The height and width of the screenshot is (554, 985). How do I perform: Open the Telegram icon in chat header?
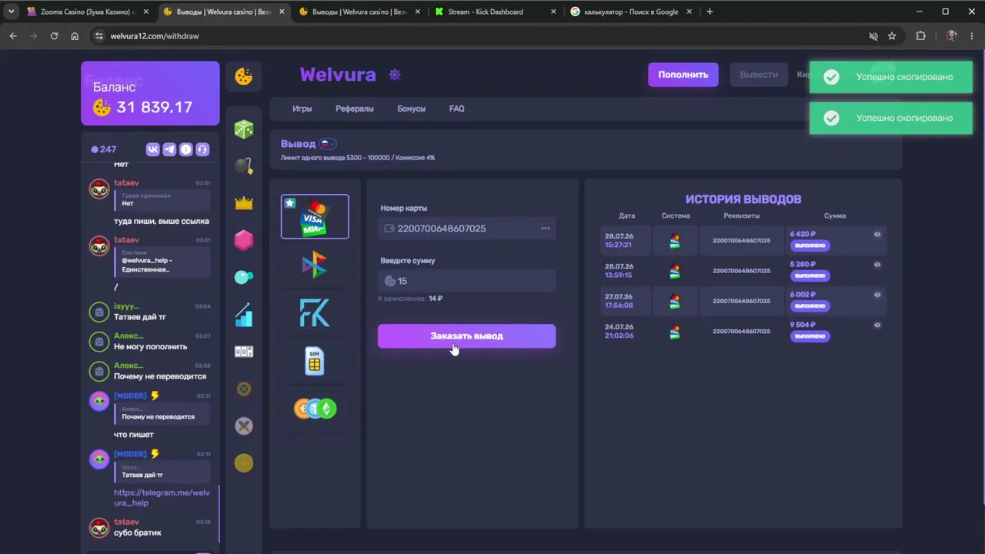tap(169, 149)
